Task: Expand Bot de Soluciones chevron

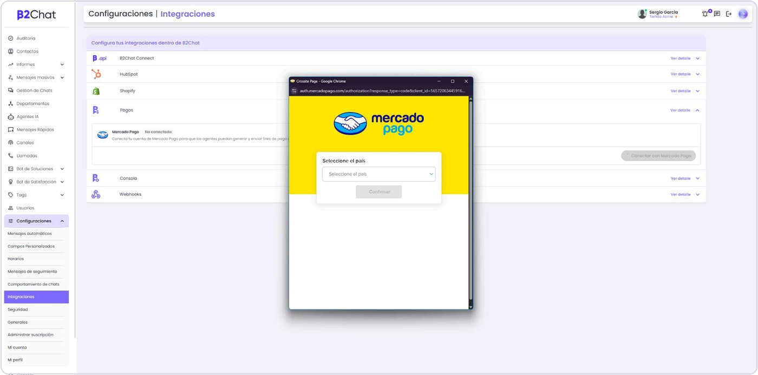Action: pos(62,169)
